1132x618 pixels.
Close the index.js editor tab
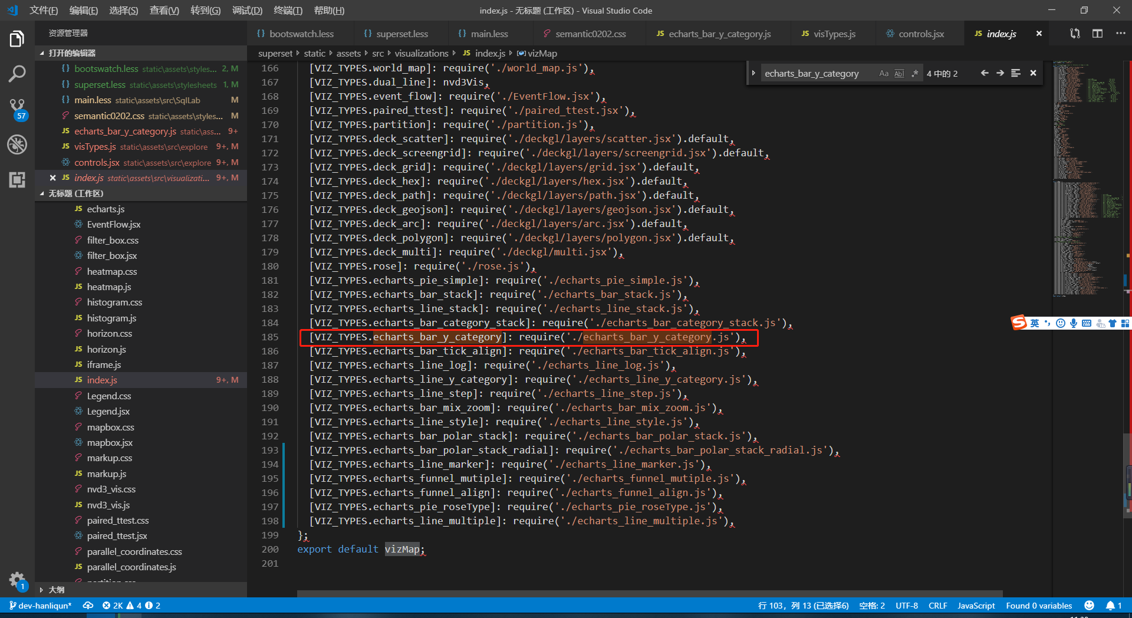(1039, 34)
